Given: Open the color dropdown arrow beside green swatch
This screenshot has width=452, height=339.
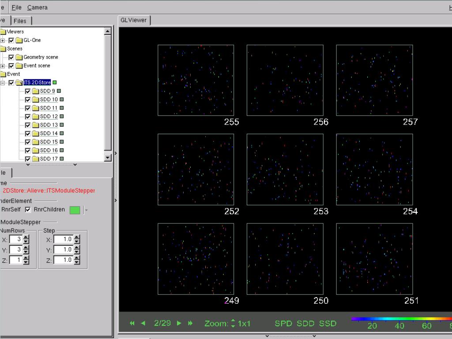Looking at the screenshot, I should [x=87, y=210].
